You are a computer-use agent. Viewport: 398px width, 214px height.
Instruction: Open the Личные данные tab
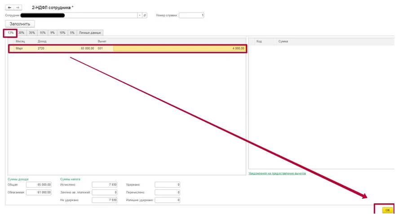[x=90, y=33]
